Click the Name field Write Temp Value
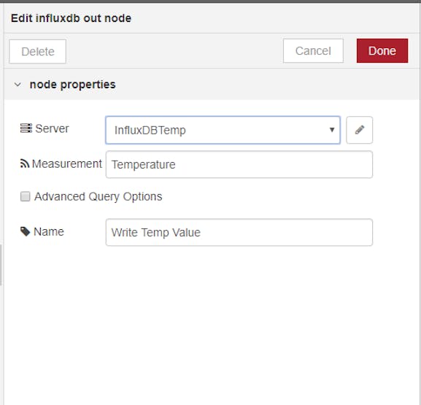Image resolution: width=421 pixels, height=405 pixels. click(239, 232)
